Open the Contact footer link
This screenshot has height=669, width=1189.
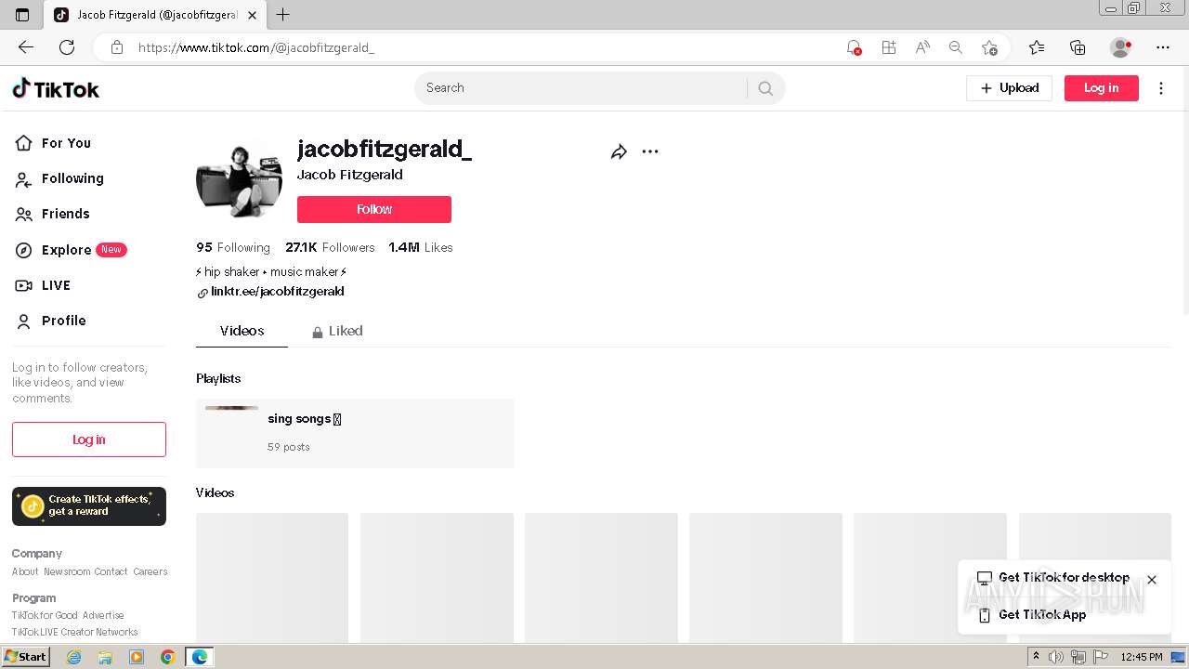coord(111,572)
